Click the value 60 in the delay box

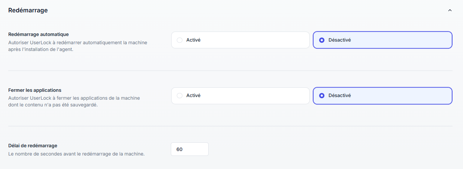coord(179,150)
